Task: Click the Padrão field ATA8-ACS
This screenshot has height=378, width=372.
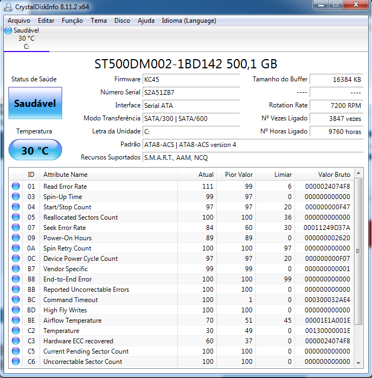Action: [253, 144]
